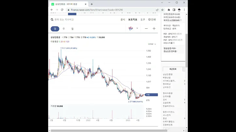Click the search magnifier icon in the chart
Image resolution: width=236 pixels, height=132 pixels.
pos(52,20)
